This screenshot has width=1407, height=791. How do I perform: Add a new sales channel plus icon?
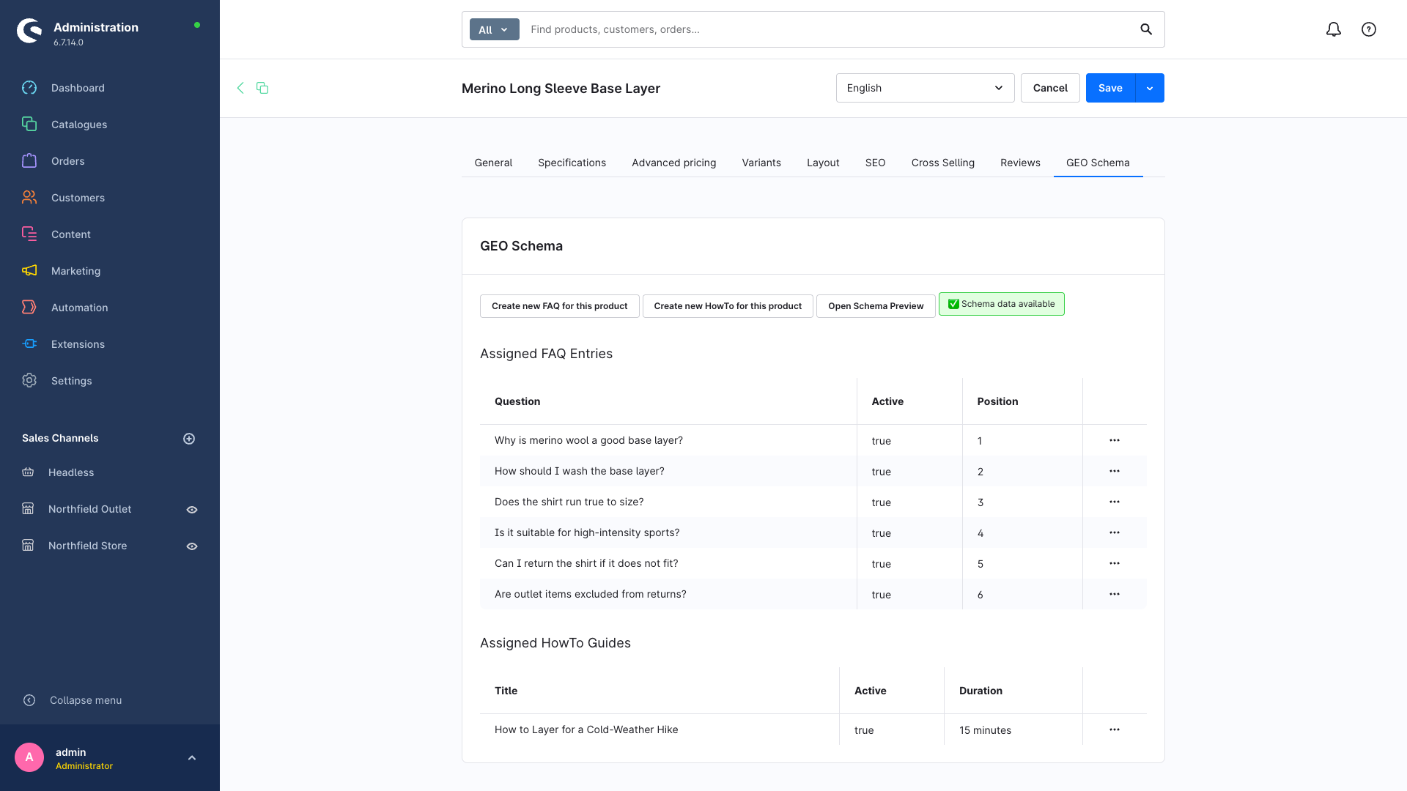[189, 439]
